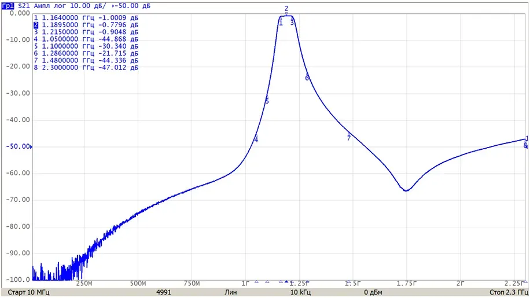
Task: Select marker 3 row at 1.2150000 ГГц
Action: (86, 32)
